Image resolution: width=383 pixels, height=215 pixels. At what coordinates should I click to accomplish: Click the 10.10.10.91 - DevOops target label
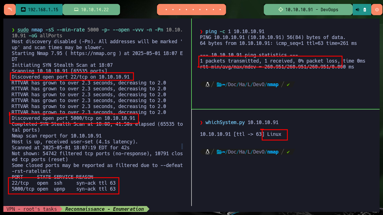[312, 10]
